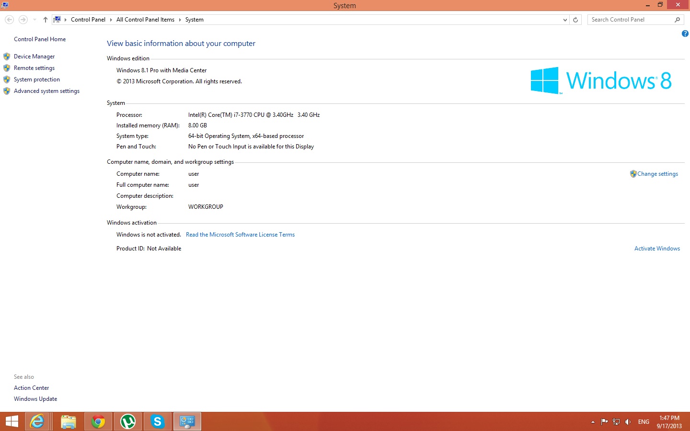Viewport: 690px width, 431px height.
Task: Click the volume speaker tray icon
Action: tap(628, 422)
